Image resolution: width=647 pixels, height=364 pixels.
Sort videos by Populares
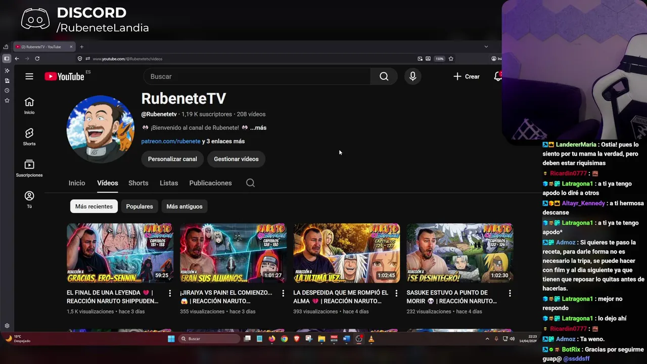coord(140,206)
